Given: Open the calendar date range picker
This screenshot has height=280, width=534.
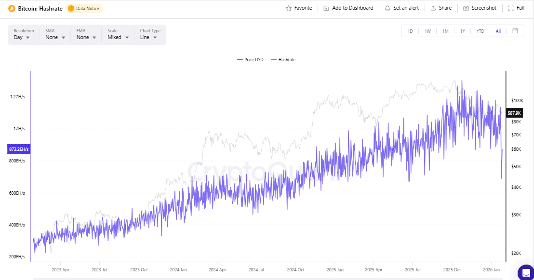Looking at the screenshot, I should (515, 31).
